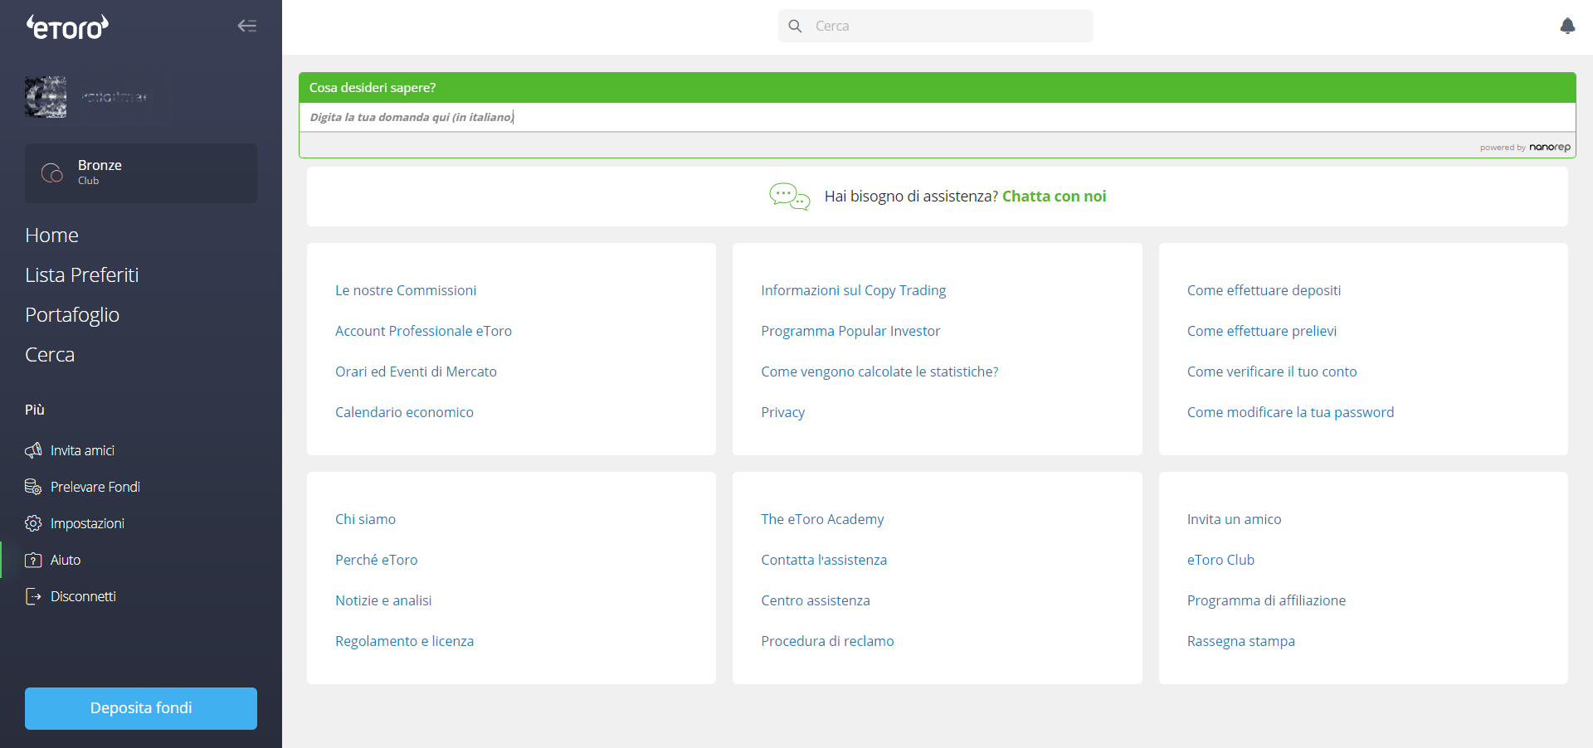This screenshot has height=748, width=1593.
Task: Click the Disconnetti logout icon
Action: 33,596
